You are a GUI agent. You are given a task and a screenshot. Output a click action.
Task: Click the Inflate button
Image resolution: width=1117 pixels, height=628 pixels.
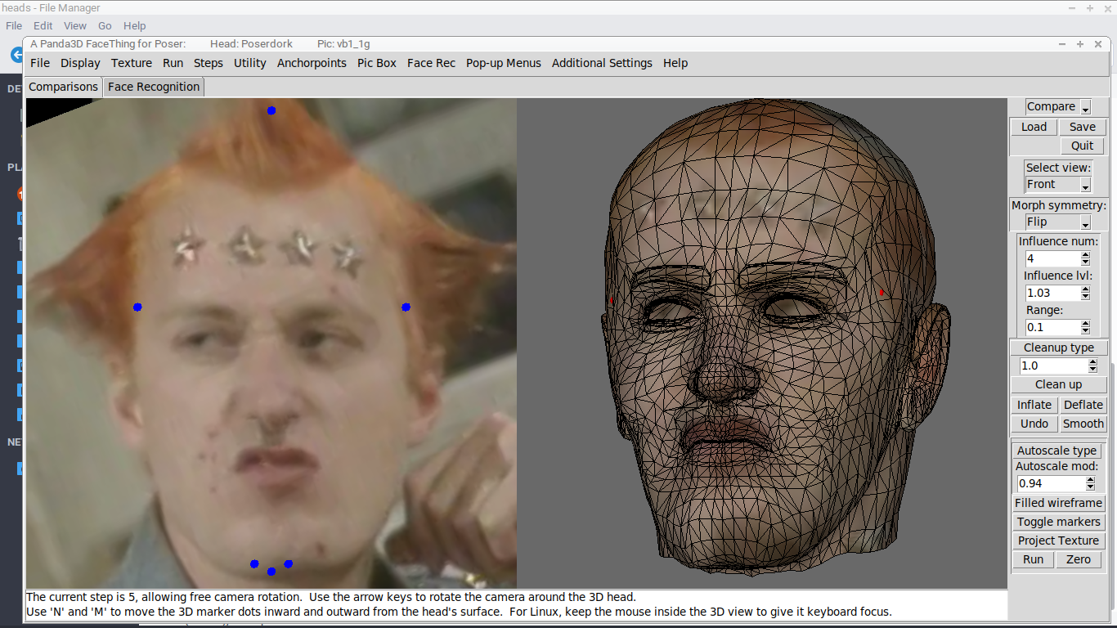pos(1034,405)
